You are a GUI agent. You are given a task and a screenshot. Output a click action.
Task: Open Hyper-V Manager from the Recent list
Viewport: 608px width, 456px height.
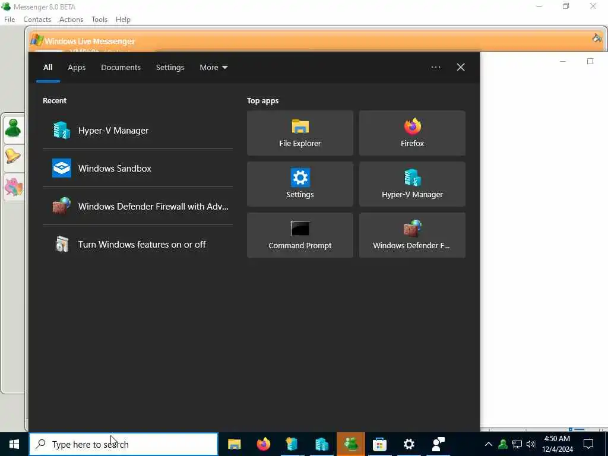click(x=138, y=130)
